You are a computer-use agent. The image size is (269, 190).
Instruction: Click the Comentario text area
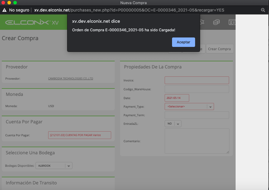[x=197, y=141]
